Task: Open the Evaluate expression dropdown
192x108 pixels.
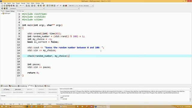Action: click(58, 96)
